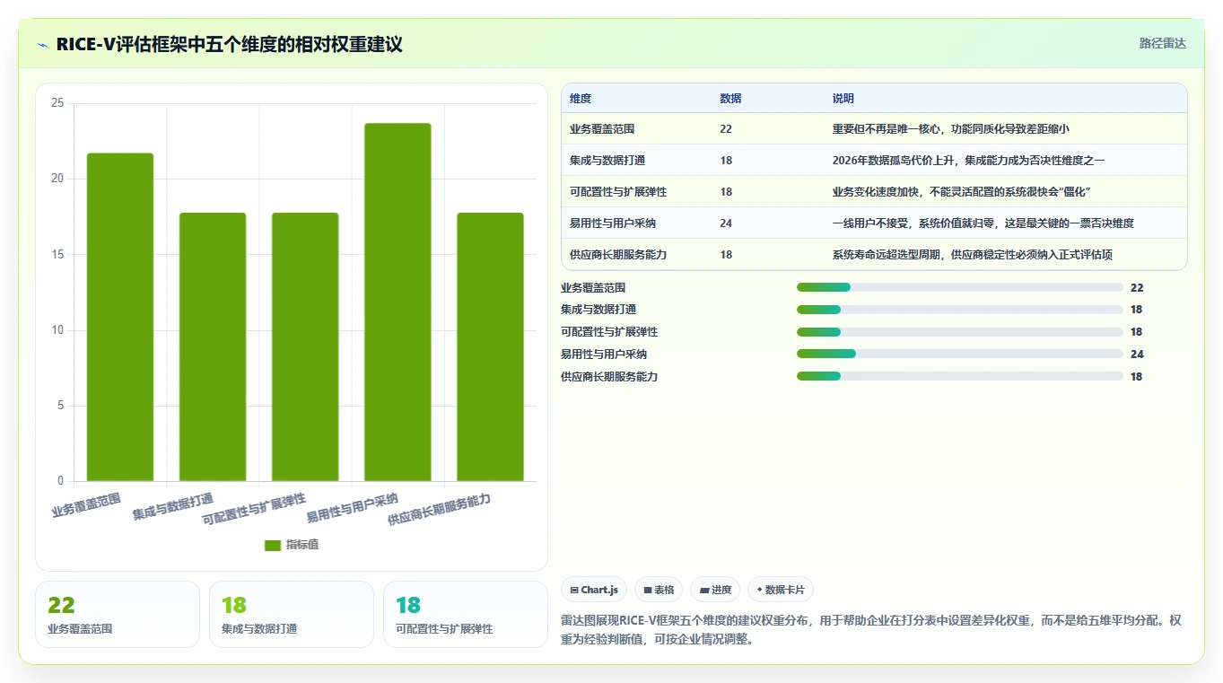The height and width of the screenshot is (683, 1223).
Task: Open the 22 业务覆盖范围 data card
Action: click(118, 614)
